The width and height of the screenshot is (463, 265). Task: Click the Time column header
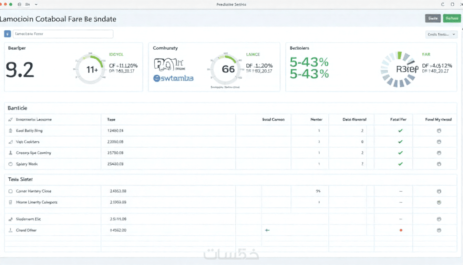(111, 119)
